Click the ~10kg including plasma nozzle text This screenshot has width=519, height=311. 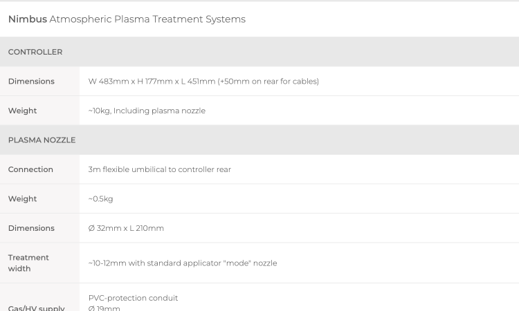[147, 111]
